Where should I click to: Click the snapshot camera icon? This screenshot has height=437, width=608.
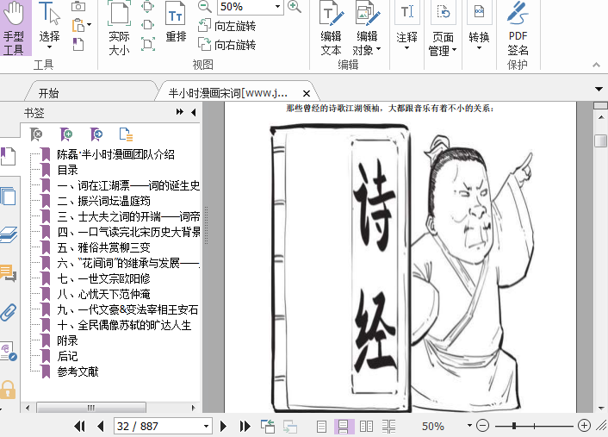(78, 7)
